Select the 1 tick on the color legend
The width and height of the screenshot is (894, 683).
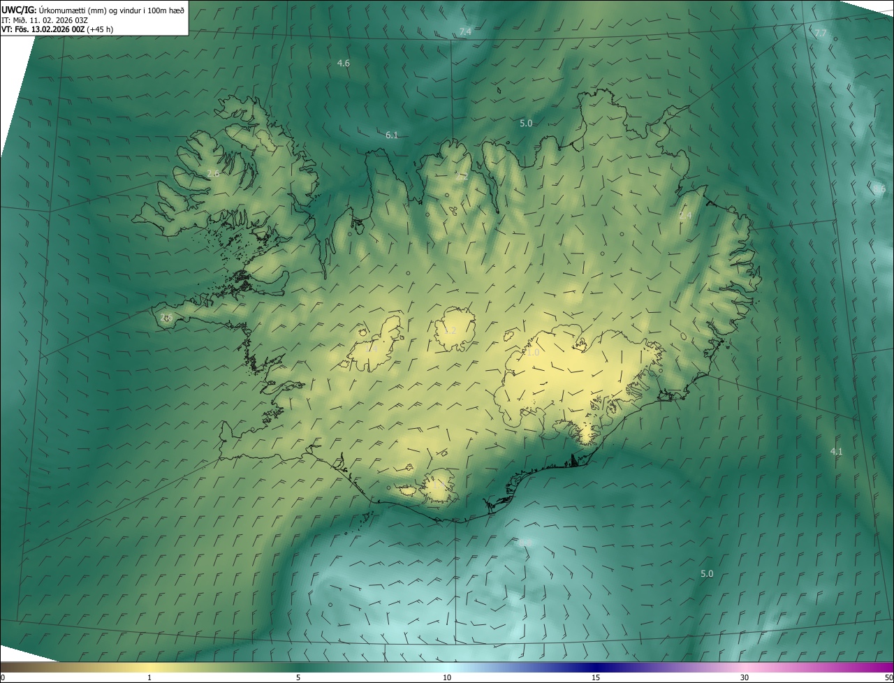[x=149, y=677]
